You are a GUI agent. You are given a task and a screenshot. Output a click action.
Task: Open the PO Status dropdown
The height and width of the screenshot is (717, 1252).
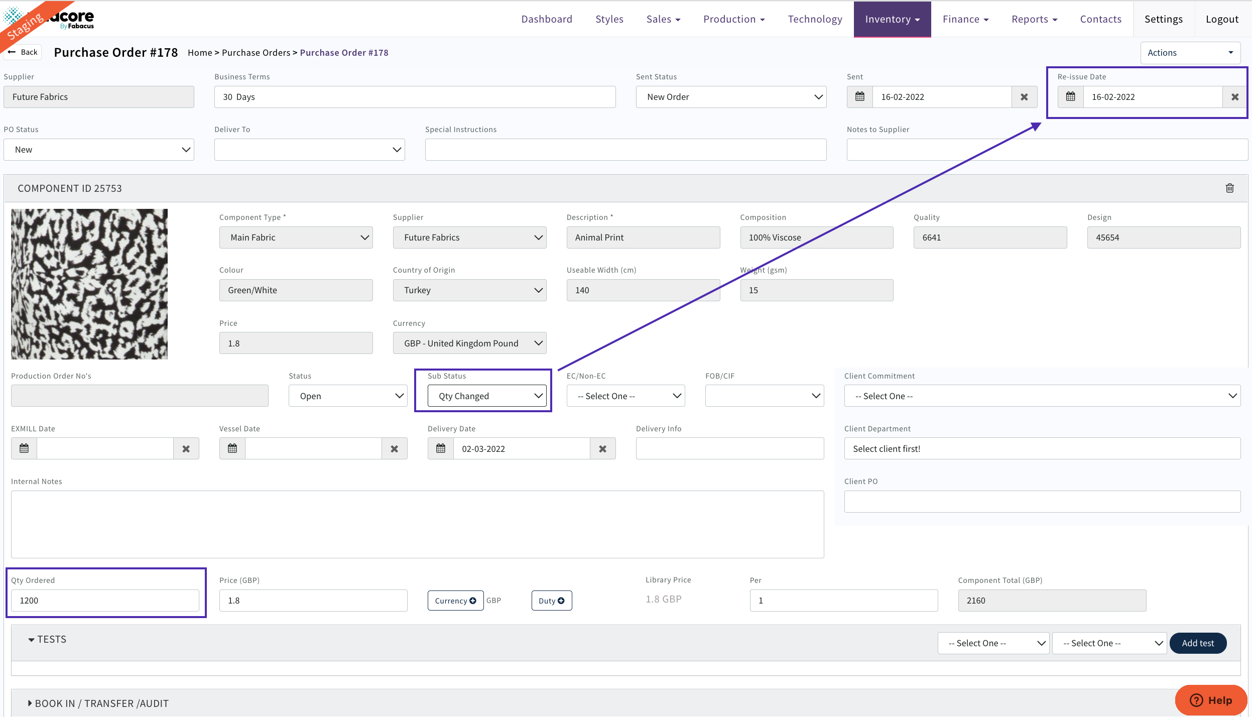coord(98,150)
